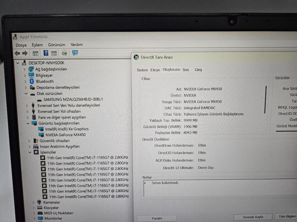Open the Yardım menu in Device Manager
The width and height of the screenshot is (297, 222).
[x=77, y=45]
